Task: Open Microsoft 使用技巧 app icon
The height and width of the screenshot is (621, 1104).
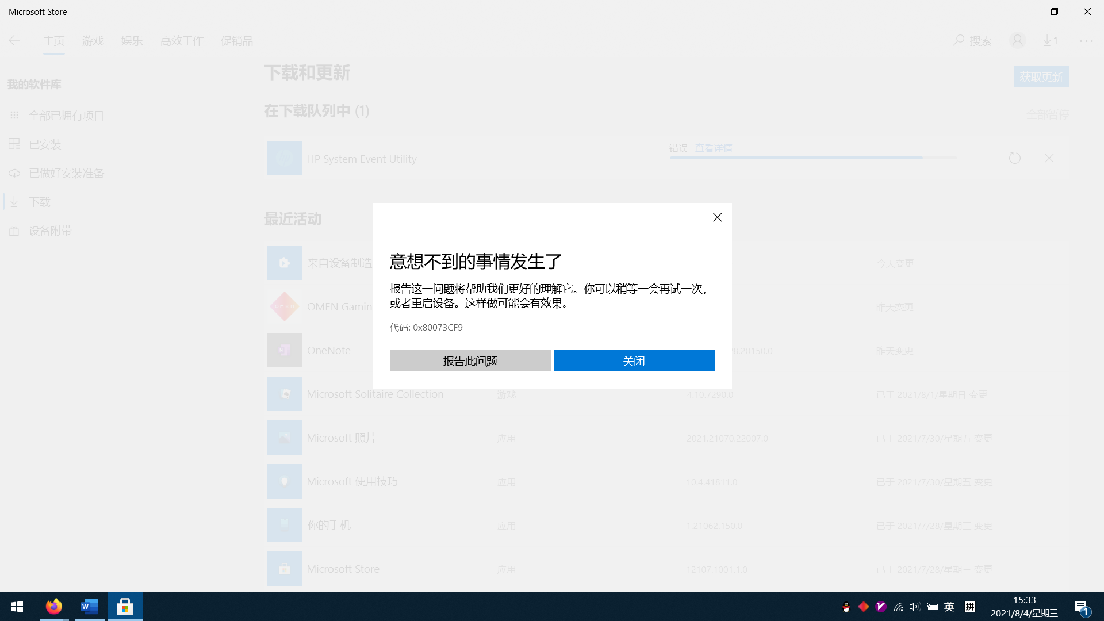Action: 284,481
